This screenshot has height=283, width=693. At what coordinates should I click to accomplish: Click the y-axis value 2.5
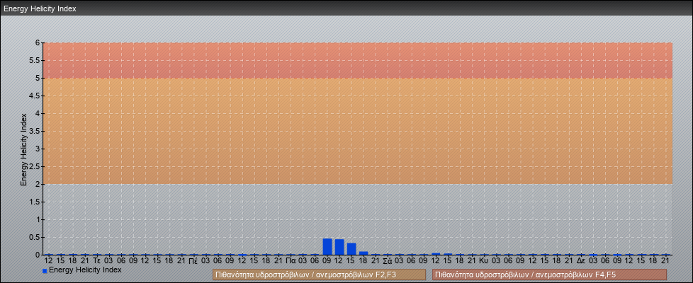pyautogui.click(x=35, y=166)
